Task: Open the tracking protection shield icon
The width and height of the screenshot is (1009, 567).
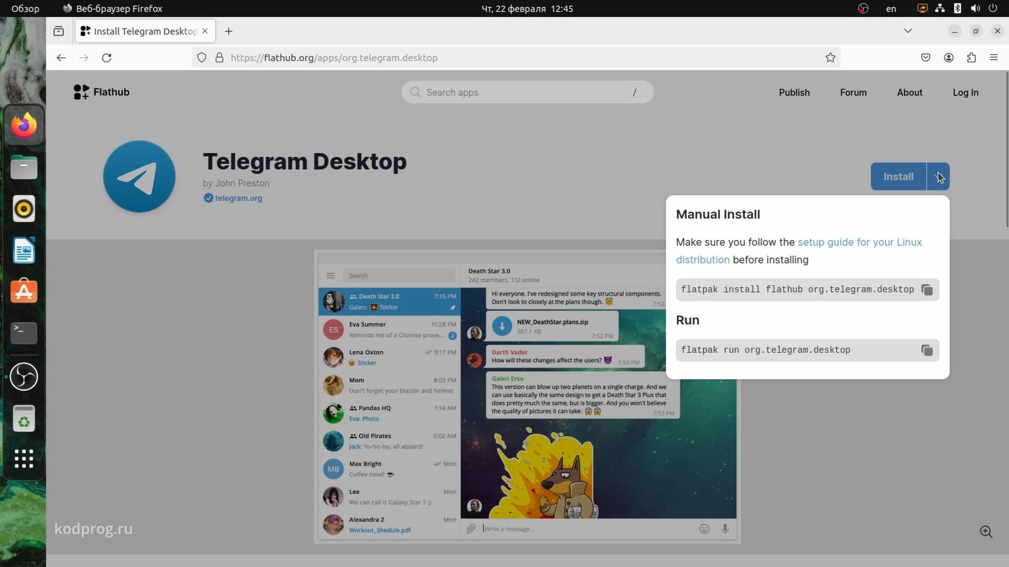Action: click(x=202, y=58)
